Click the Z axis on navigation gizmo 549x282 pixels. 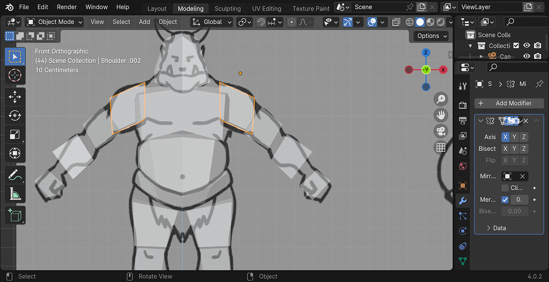coord(426,53)
